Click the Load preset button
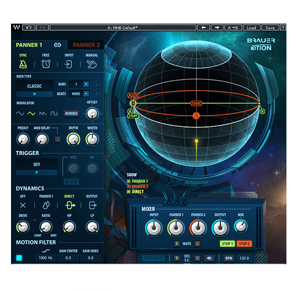 [251, 27]
